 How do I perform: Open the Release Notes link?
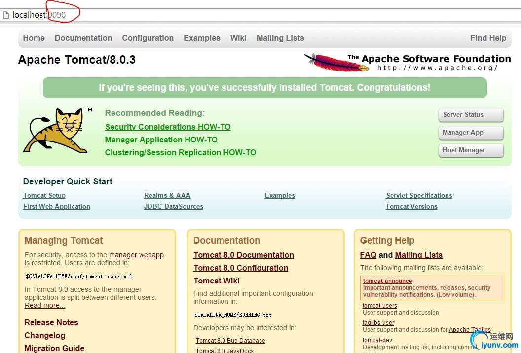(51, 323)
